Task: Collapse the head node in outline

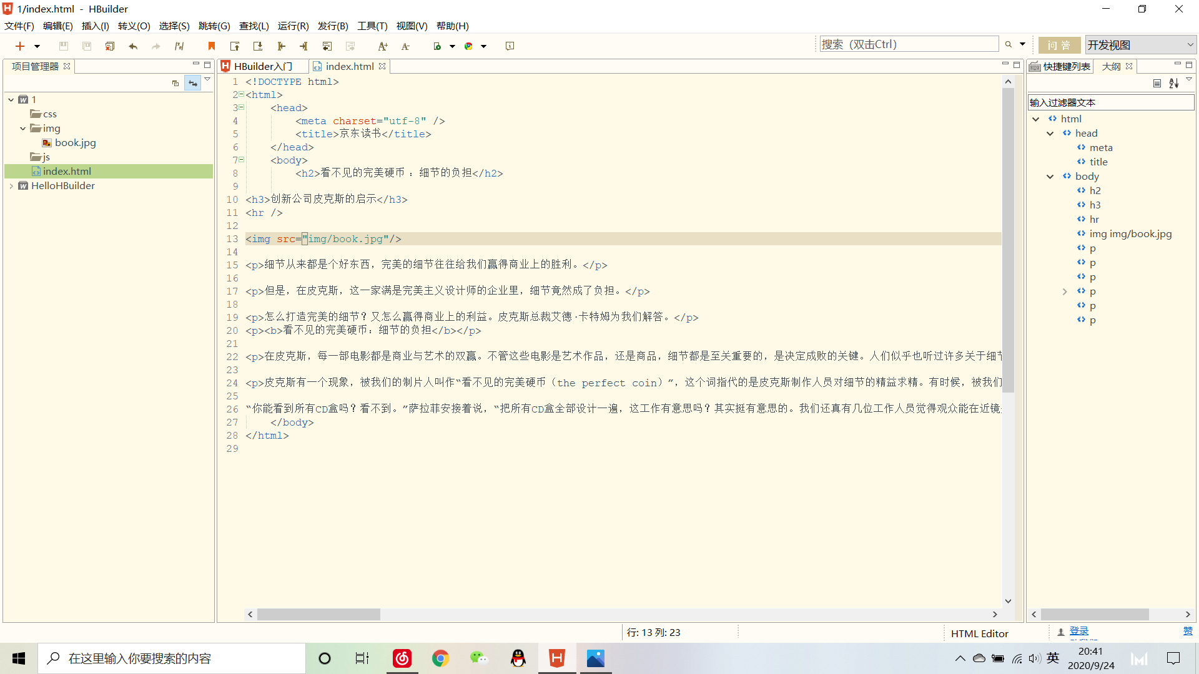Action: (1050, 134)
